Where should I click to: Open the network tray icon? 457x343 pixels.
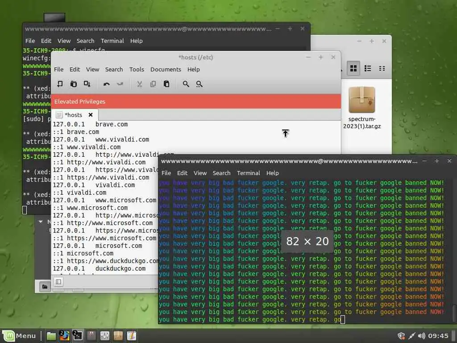coord(411,336)
